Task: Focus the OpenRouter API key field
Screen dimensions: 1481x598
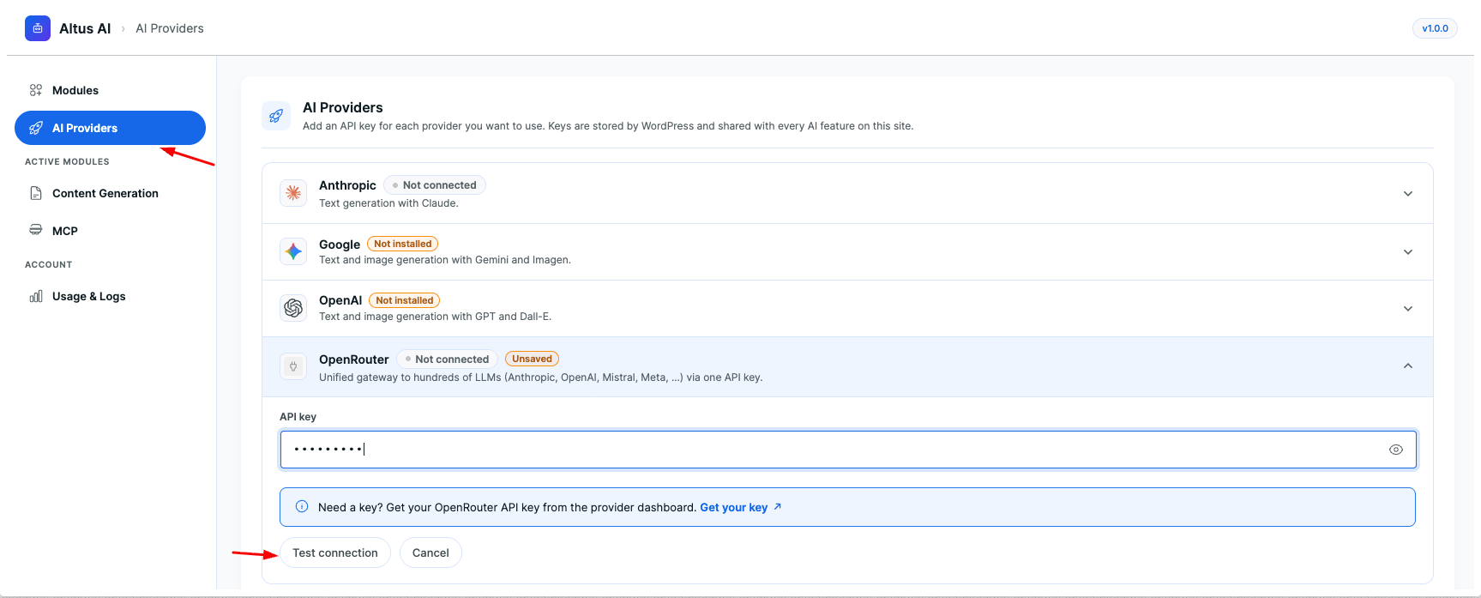Action: coord(848,450)
